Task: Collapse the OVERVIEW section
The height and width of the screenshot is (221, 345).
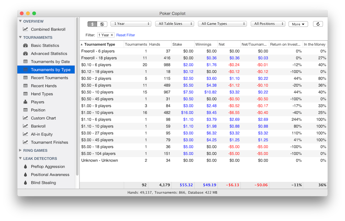Action: (20, 21)
